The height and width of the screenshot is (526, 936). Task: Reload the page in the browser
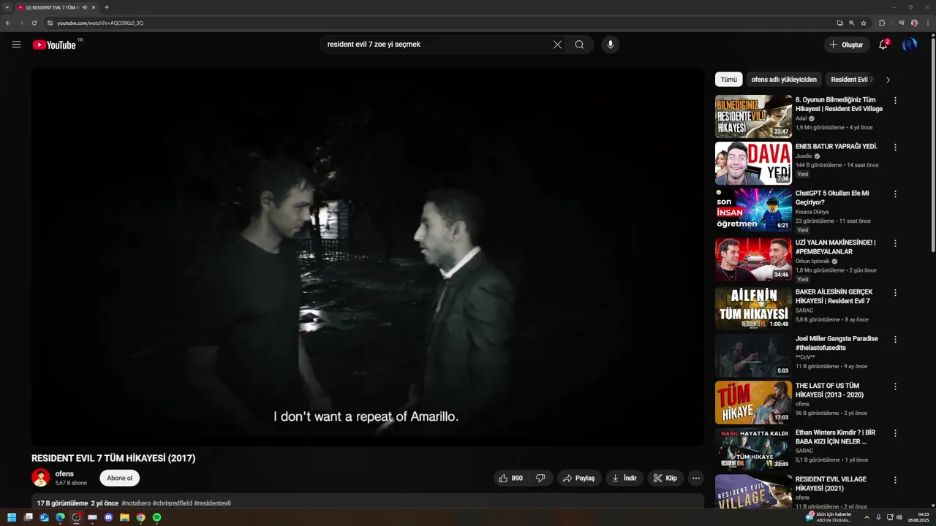(34, 23)
